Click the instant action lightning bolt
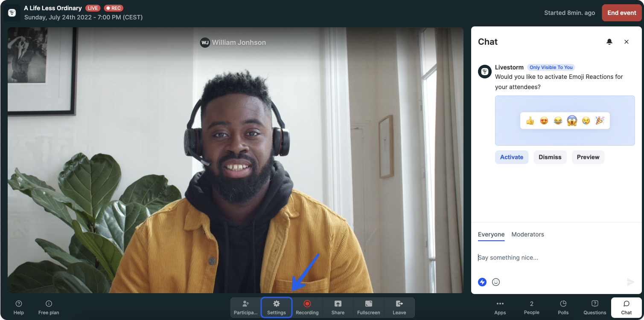Screen dimensions: 644x320 pos(482,282)
